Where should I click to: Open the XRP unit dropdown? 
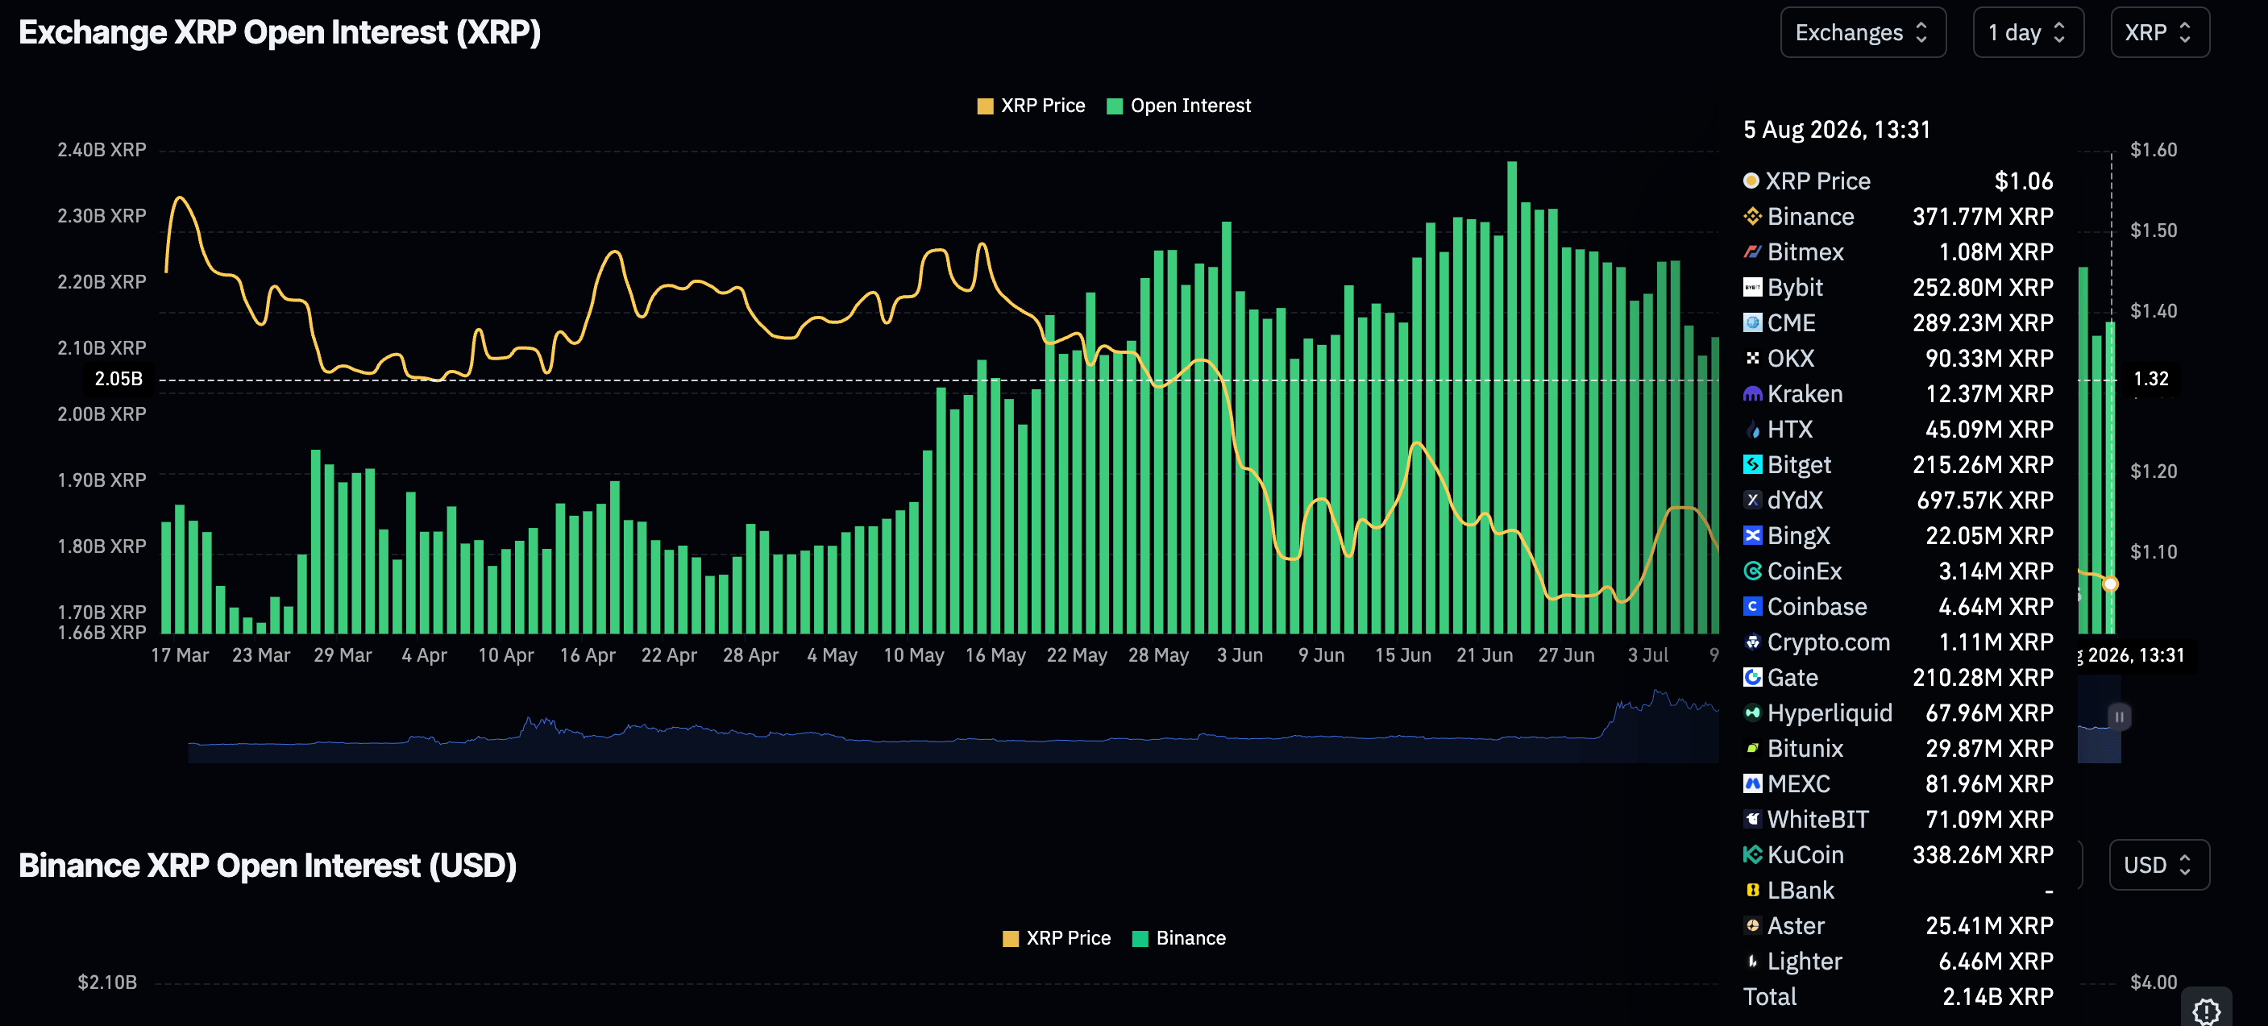tap(2159, 32)
